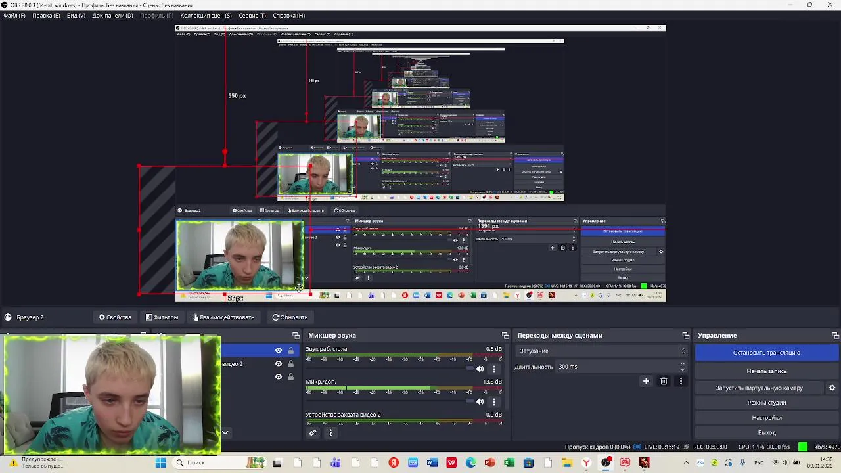
Task: Undock the sources panel with its header icon
Action: (x=296, y=335)
